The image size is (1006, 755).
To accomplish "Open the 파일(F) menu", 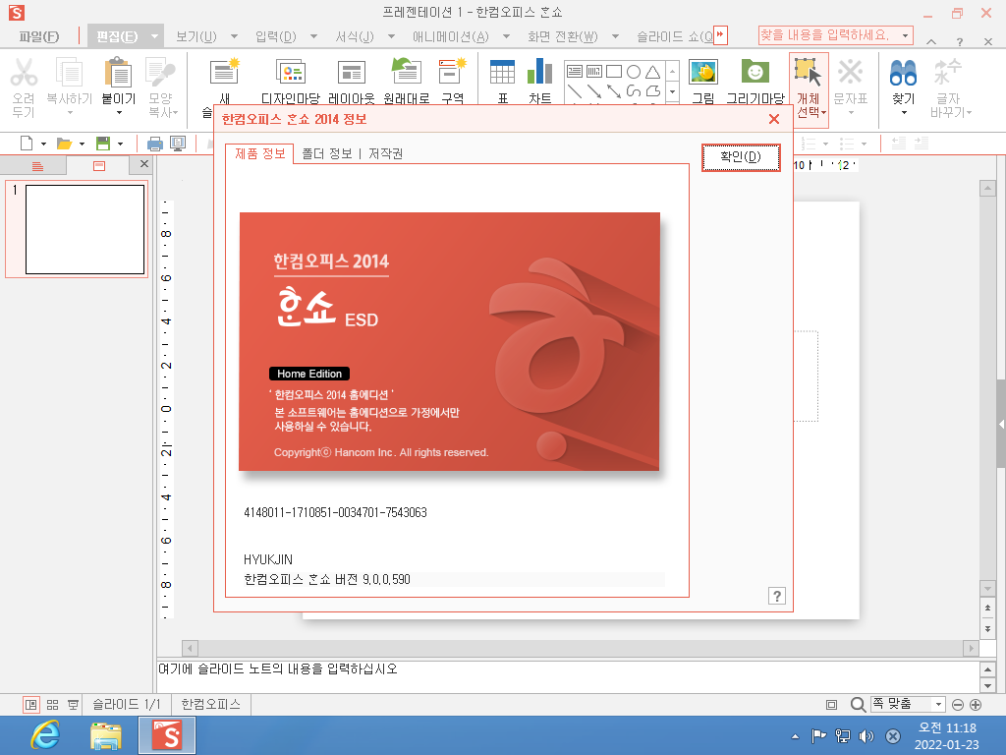I will click(x=39, y=36).
